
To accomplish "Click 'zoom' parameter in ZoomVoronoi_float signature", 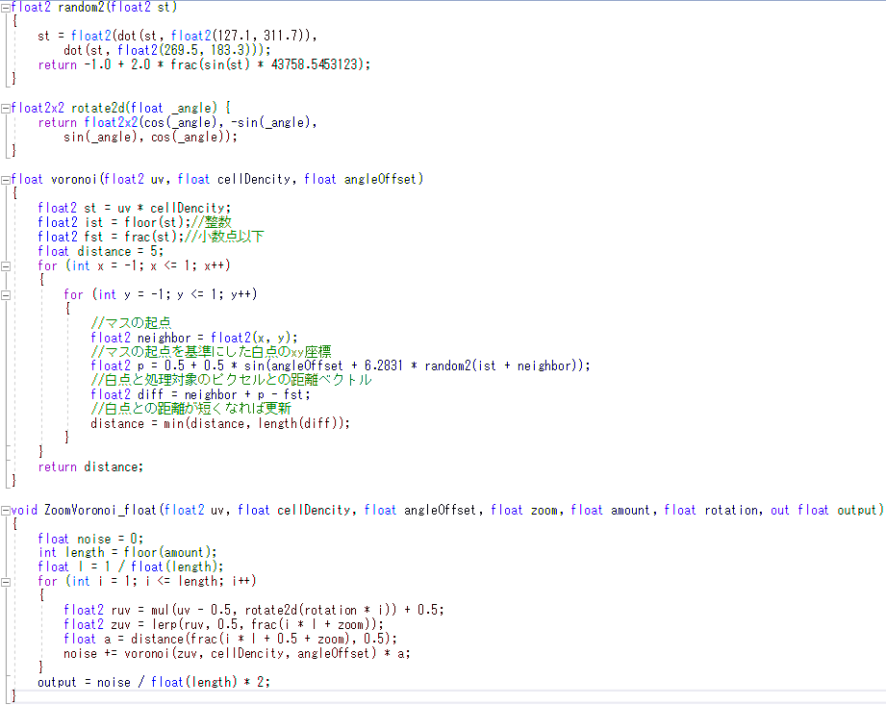I will click(x=544, y=510).
